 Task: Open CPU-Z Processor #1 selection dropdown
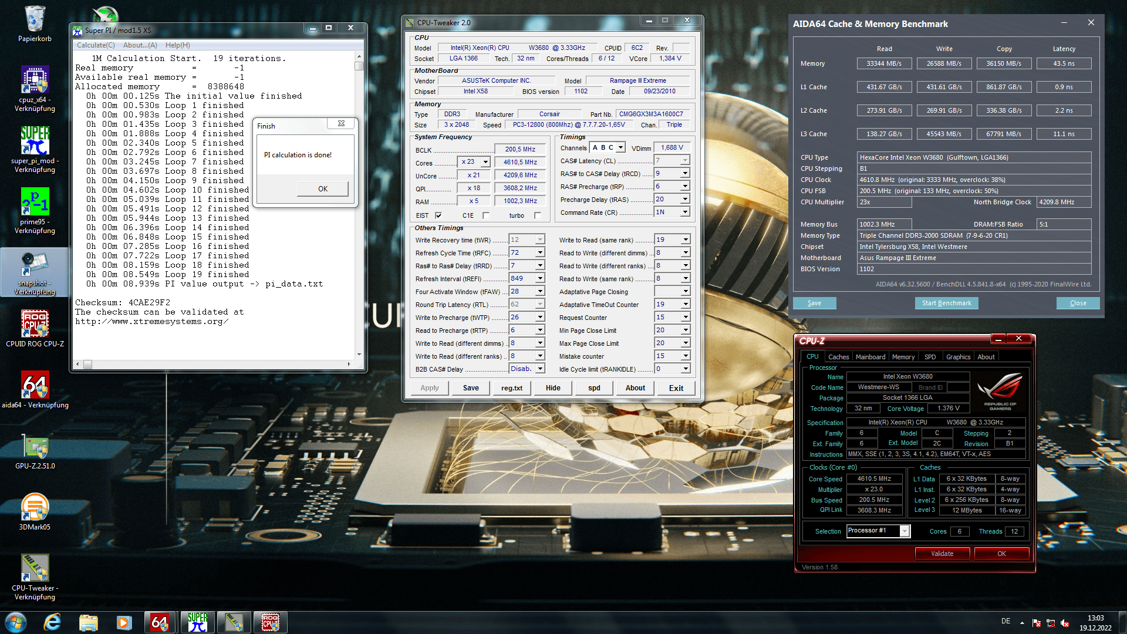coord(905,531)
